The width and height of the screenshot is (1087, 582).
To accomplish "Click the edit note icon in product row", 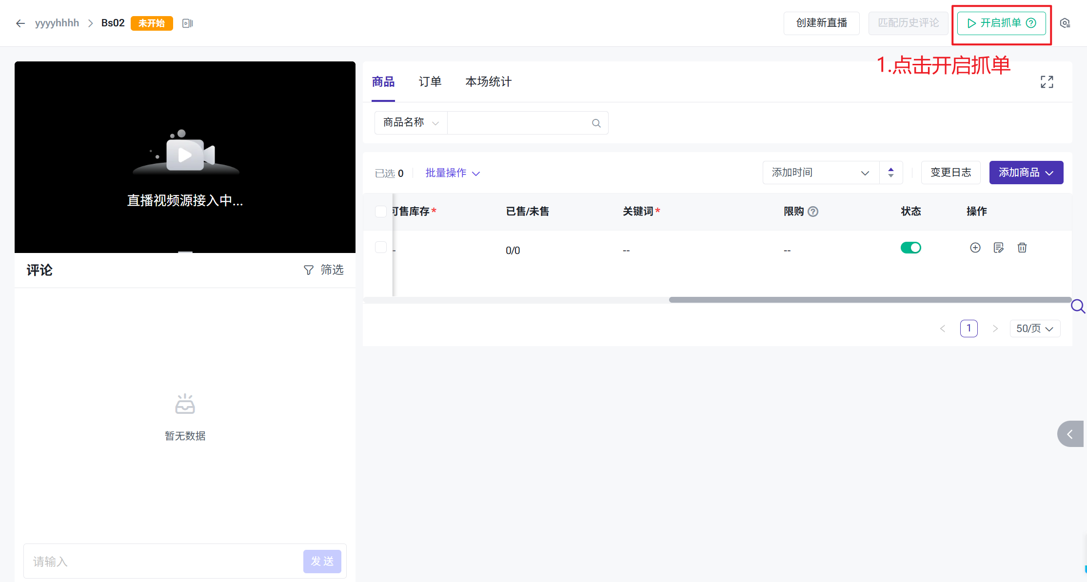I will click(999, 248).
